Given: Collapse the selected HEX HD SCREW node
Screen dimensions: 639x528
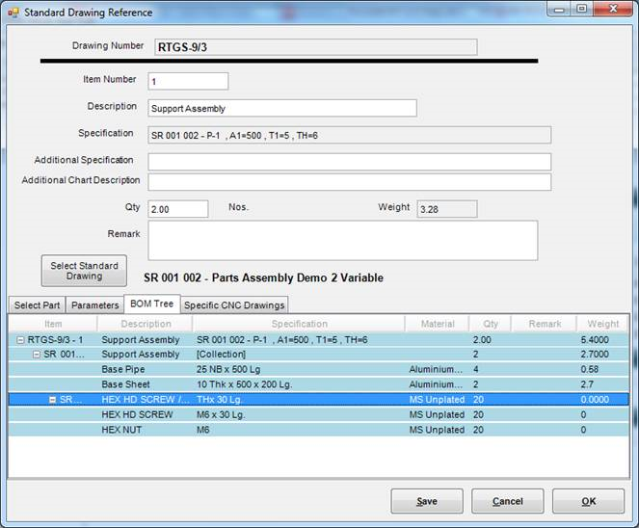Looking at the screenshot, I should pos(54,400).
